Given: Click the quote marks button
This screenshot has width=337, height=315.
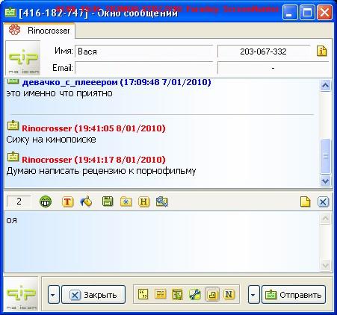Looking at the screenshot, I should [x=143, y=294].
